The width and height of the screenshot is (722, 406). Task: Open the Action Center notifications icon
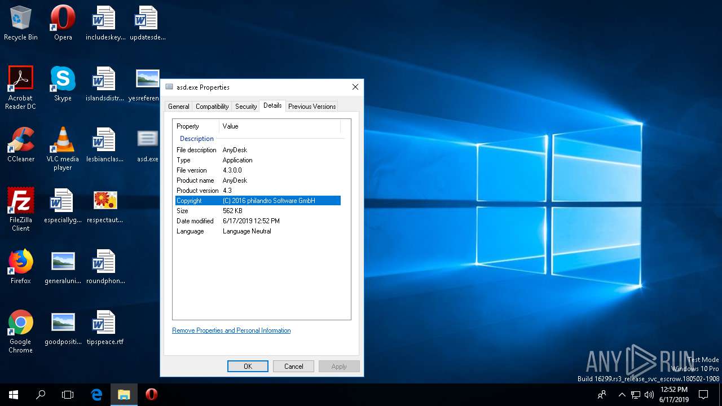703,395
